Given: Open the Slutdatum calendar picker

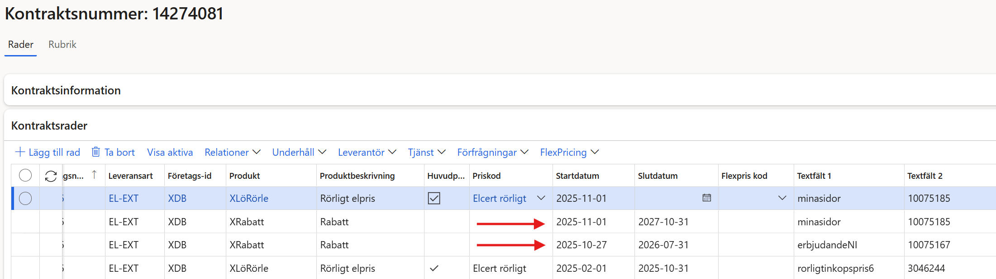Looking at the screenshot, I should pos(706,198).
